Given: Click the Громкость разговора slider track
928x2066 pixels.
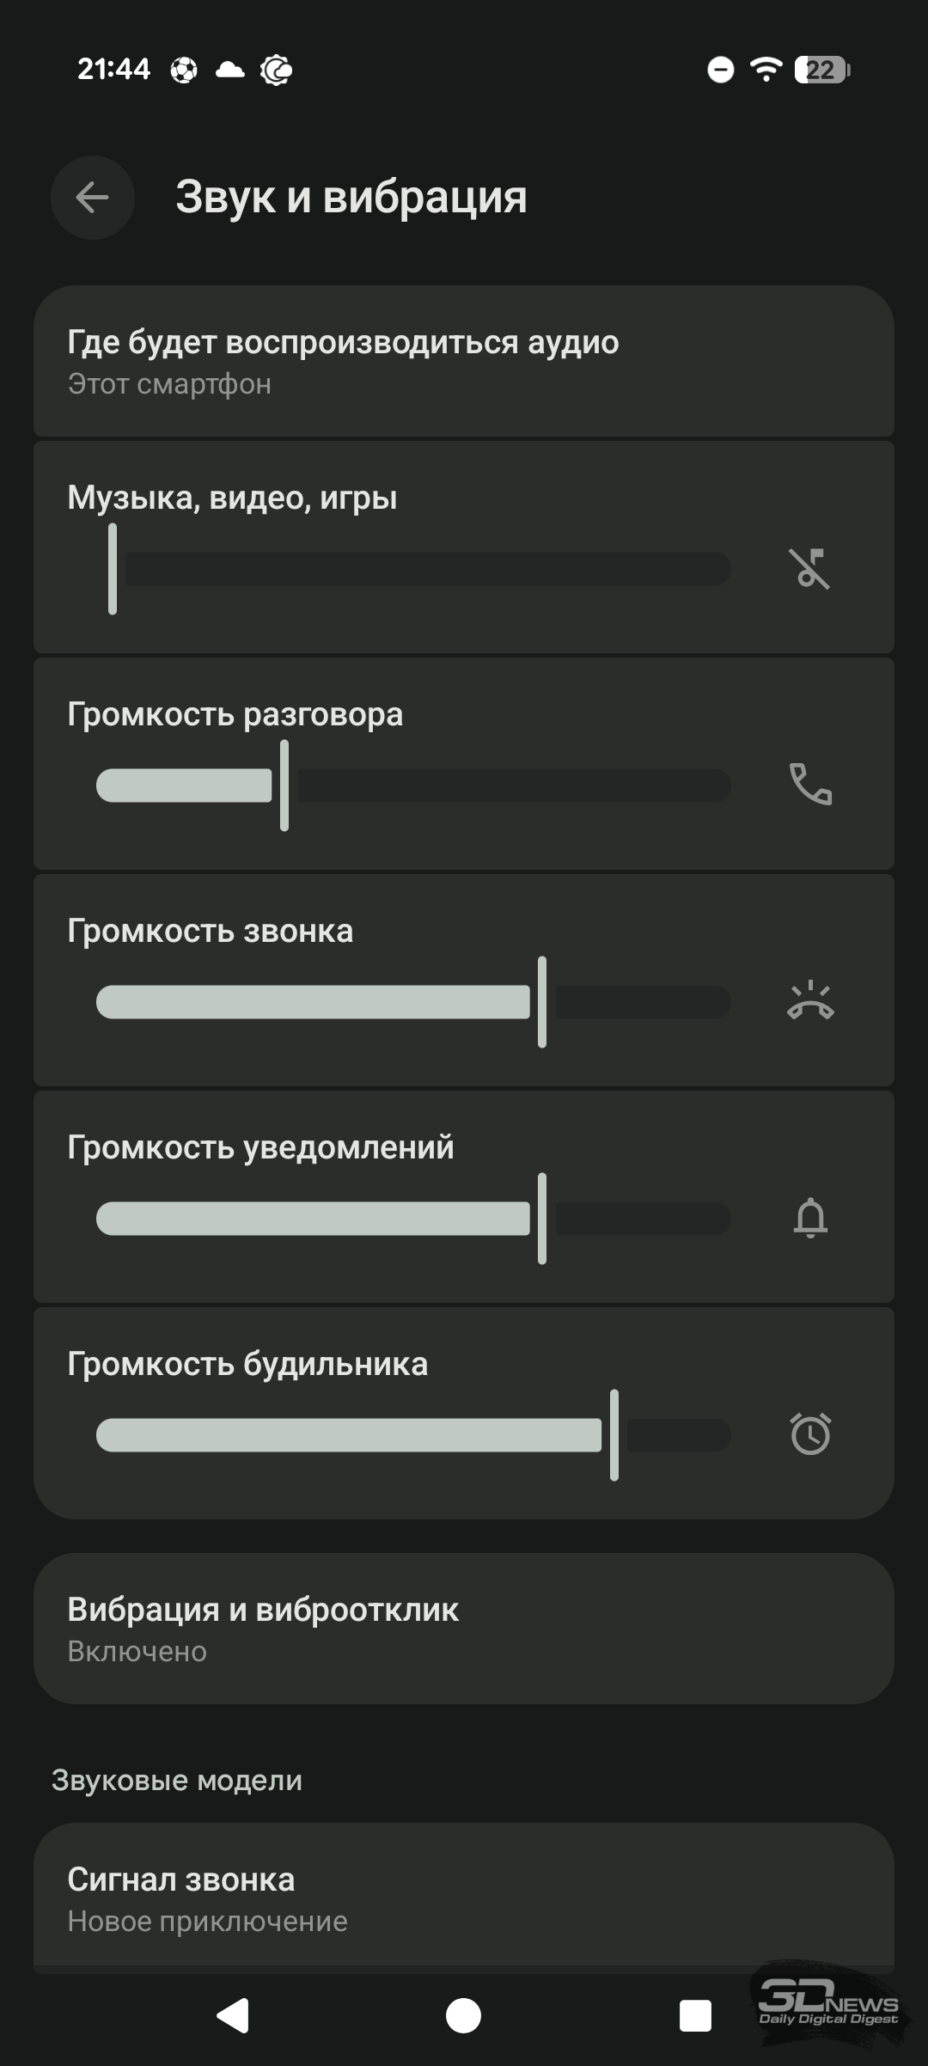Looking at the screenshot, I should point(413,785).
